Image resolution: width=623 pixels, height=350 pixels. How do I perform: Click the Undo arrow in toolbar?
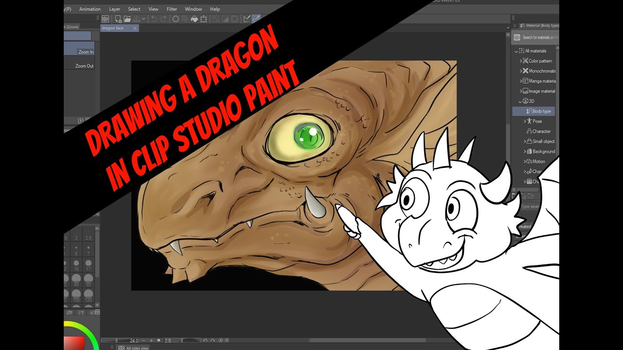pyautogui.click(x=154, y=19)
